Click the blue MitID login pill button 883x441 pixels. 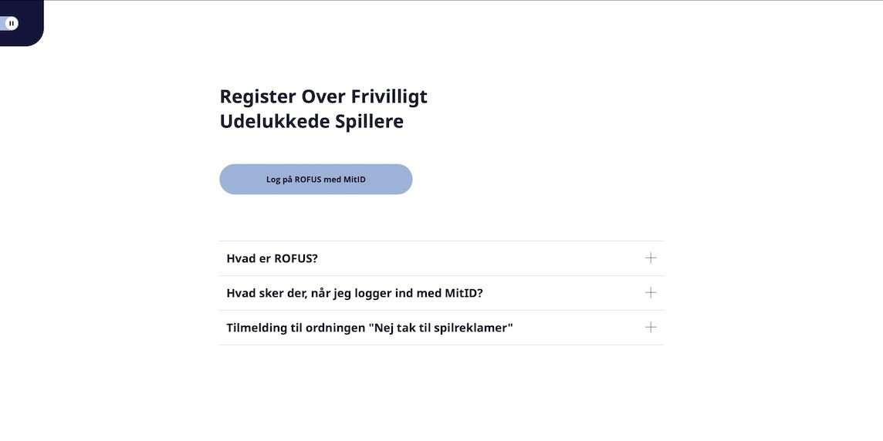click(x=316, y=180)
